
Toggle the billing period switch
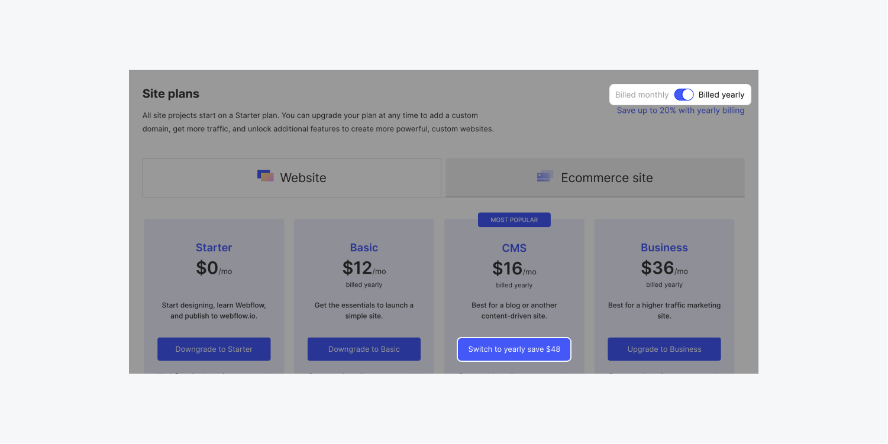pyautogui.click(x=683, y=95)
